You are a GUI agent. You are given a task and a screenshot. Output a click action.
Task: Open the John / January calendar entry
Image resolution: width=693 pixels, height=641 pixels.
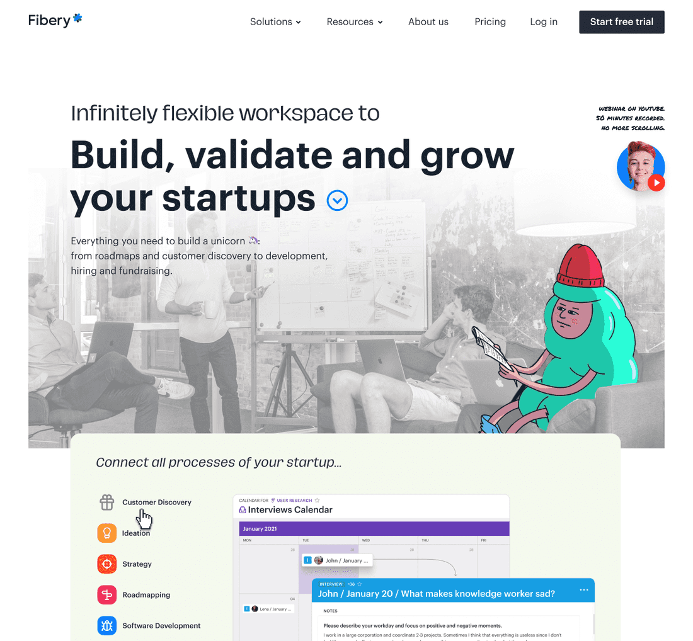[x=337, y=560]
